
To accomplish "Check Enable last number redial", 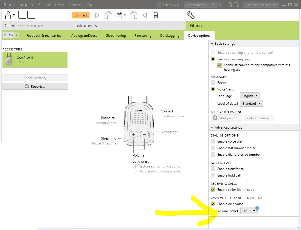I will click(213, 148).
